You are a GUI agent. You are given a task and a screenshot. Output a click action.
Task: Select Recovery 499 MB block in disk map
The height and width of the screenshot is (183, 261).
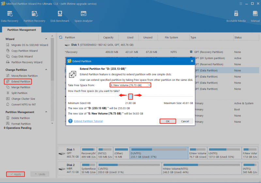(x=88, y=153)
